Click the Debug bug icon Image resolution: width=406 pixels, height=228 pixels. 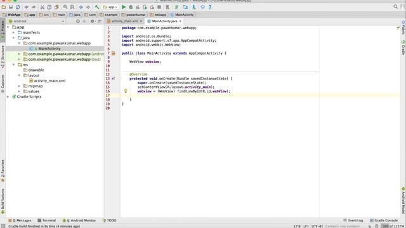[131, 7]
